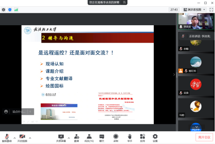This screenshot has height=144, width=215.
Task: Open the blue encryption shield icon
Action: coord(10,10)
